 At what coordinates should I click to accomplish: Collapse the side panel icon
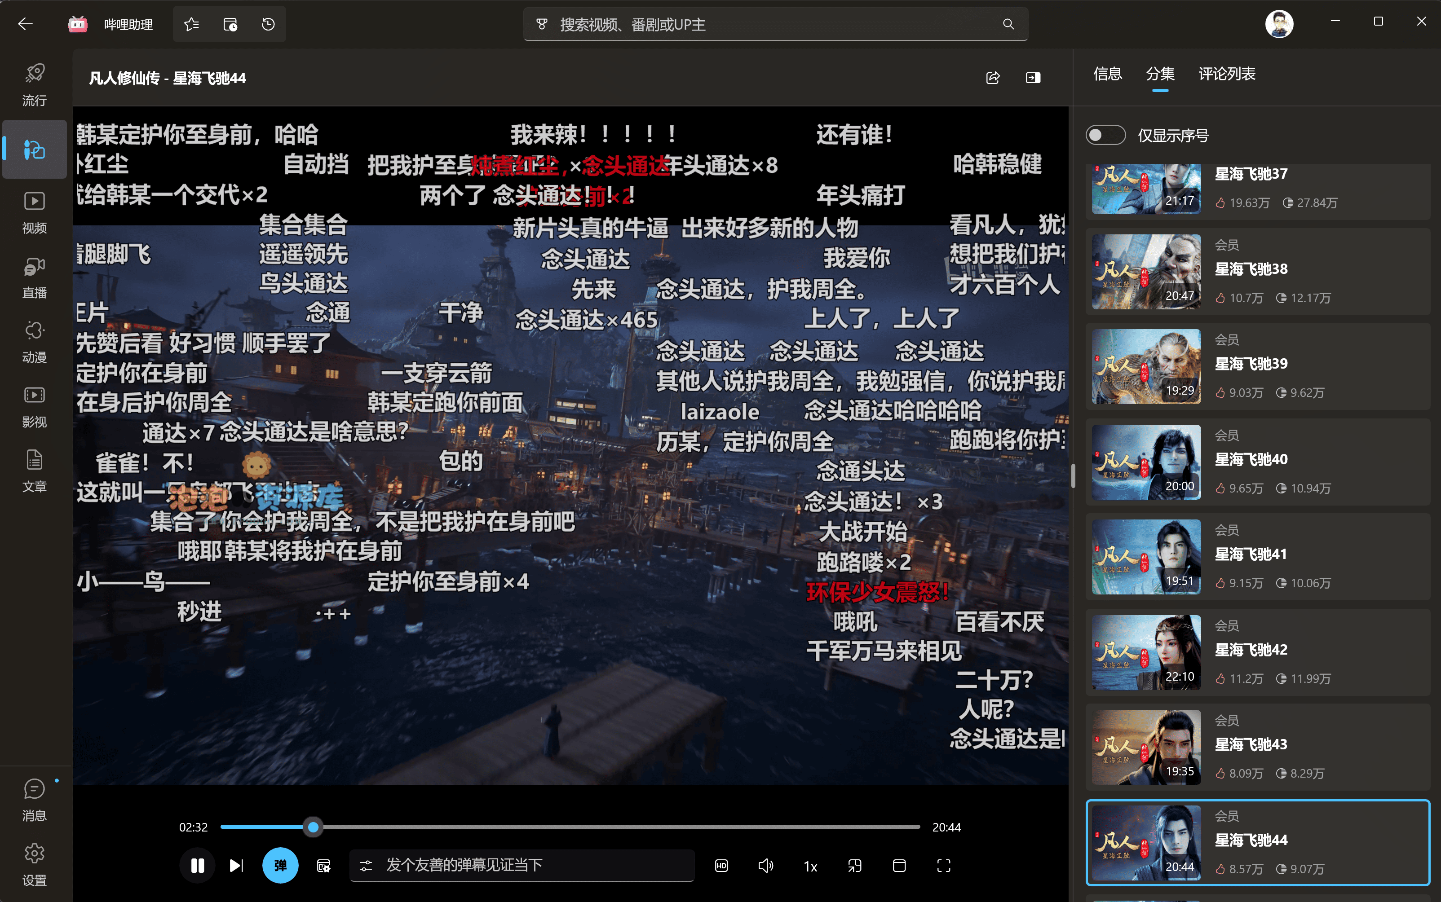click(1033, 78)
